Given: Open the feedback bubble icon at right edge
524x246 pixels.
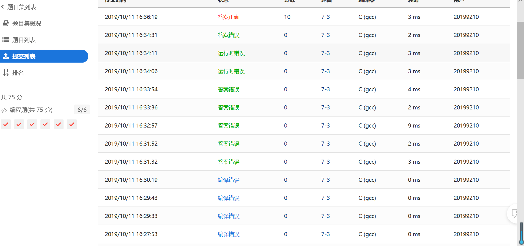Looking at the screenshot, I should 514,213.
